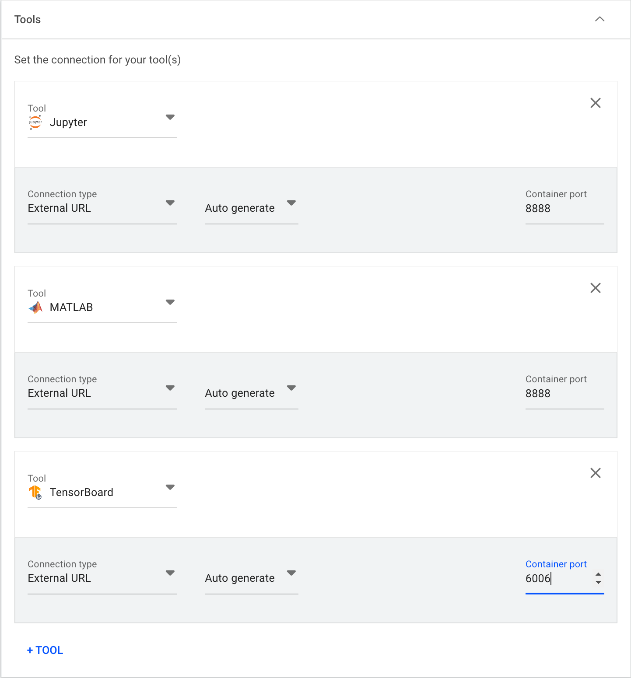Remove the Jupyter tool with X icon
This screenshot has height=678, width=631.
[595, 103]
